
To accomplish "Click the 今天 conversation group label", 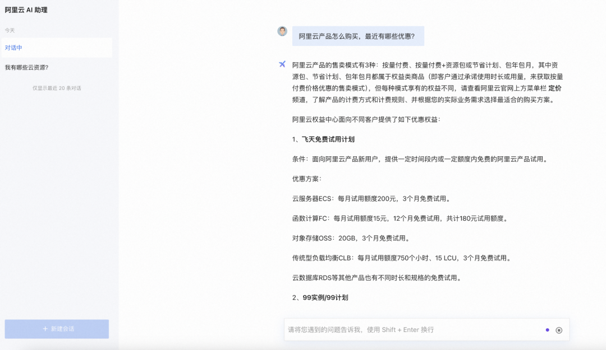I will pos(10,30).
